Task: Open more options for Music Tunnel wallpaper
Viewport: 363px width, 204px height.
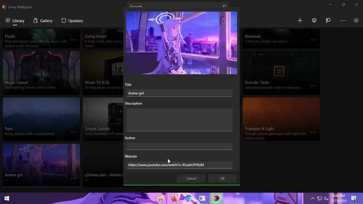Action: [73, 86]
